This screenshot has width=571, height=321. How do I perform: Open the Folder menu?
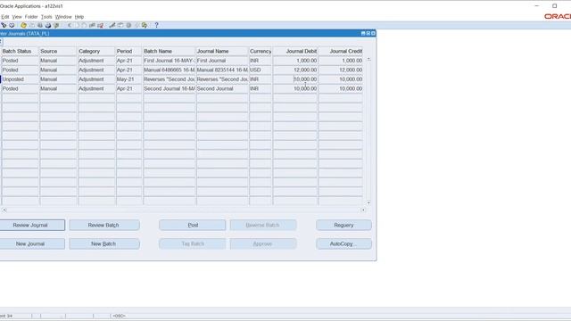point(31,17)
